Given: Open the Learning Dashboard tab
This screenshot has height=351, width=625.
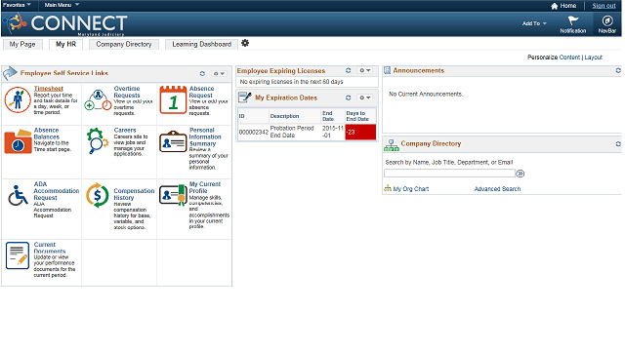Looking at the screenshot, I should 202,44.
